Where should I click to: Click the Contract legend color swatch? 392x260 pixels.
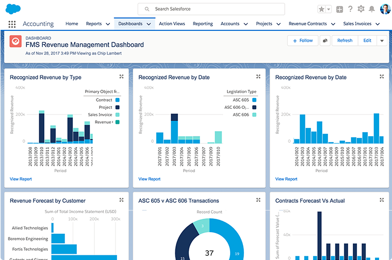click(x=118, y=100)
